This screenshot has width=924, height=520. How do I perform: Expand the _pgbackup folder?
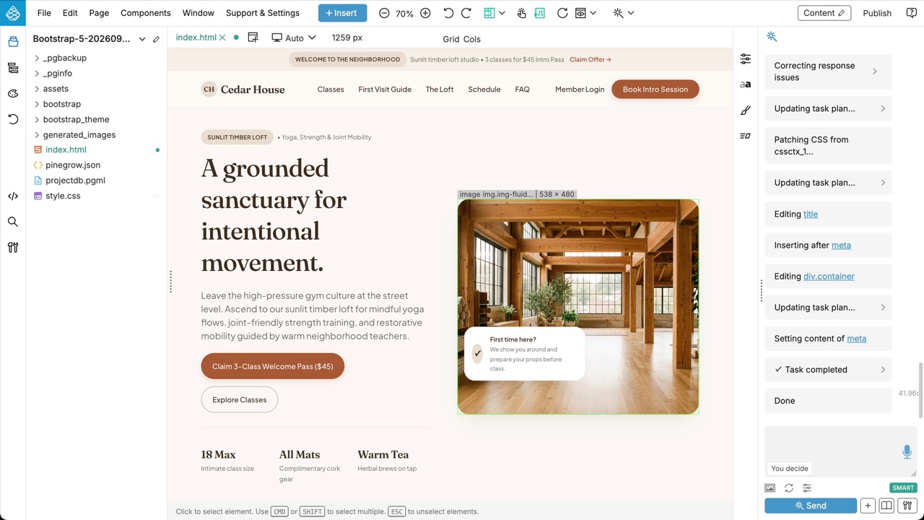click(x=37, y=58)
